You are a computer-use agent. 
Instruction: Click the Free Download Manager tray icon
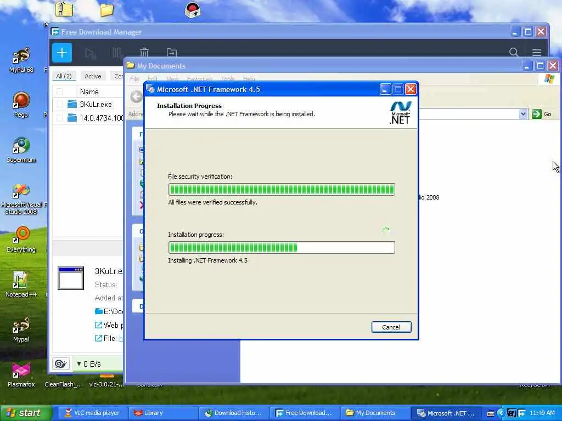(522, 413)
